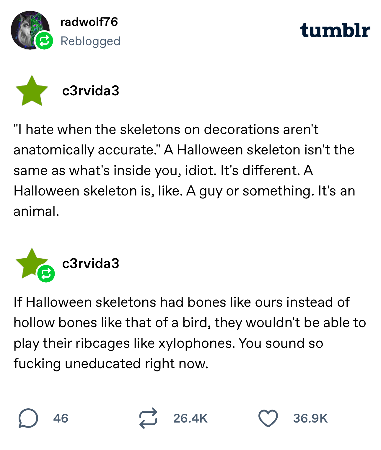Click the reblog badge on second c3rvida3 avatar

click(x=46, y=274)
